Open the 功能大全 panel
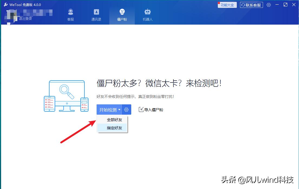Viewport: 299px width, 189px height. 228,5
